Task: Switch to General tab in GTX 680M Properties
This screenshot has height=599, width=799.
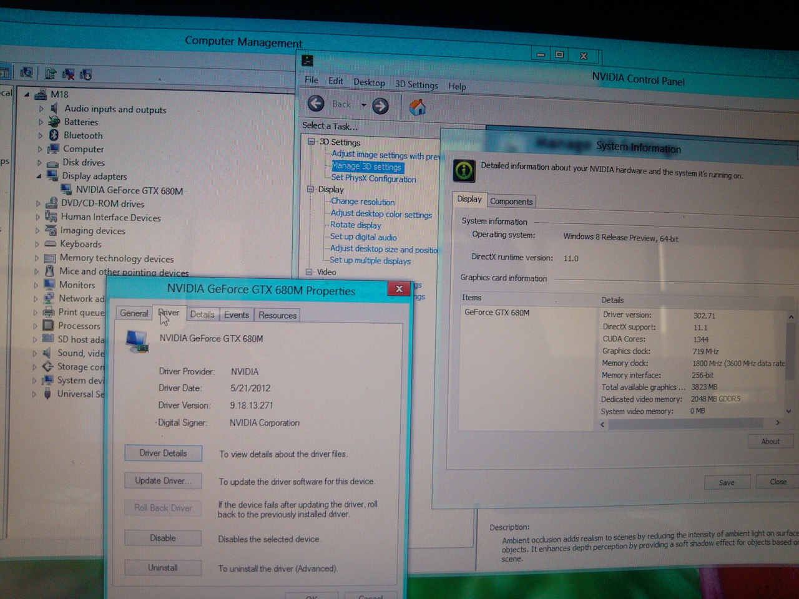Action: pos(134,313)
